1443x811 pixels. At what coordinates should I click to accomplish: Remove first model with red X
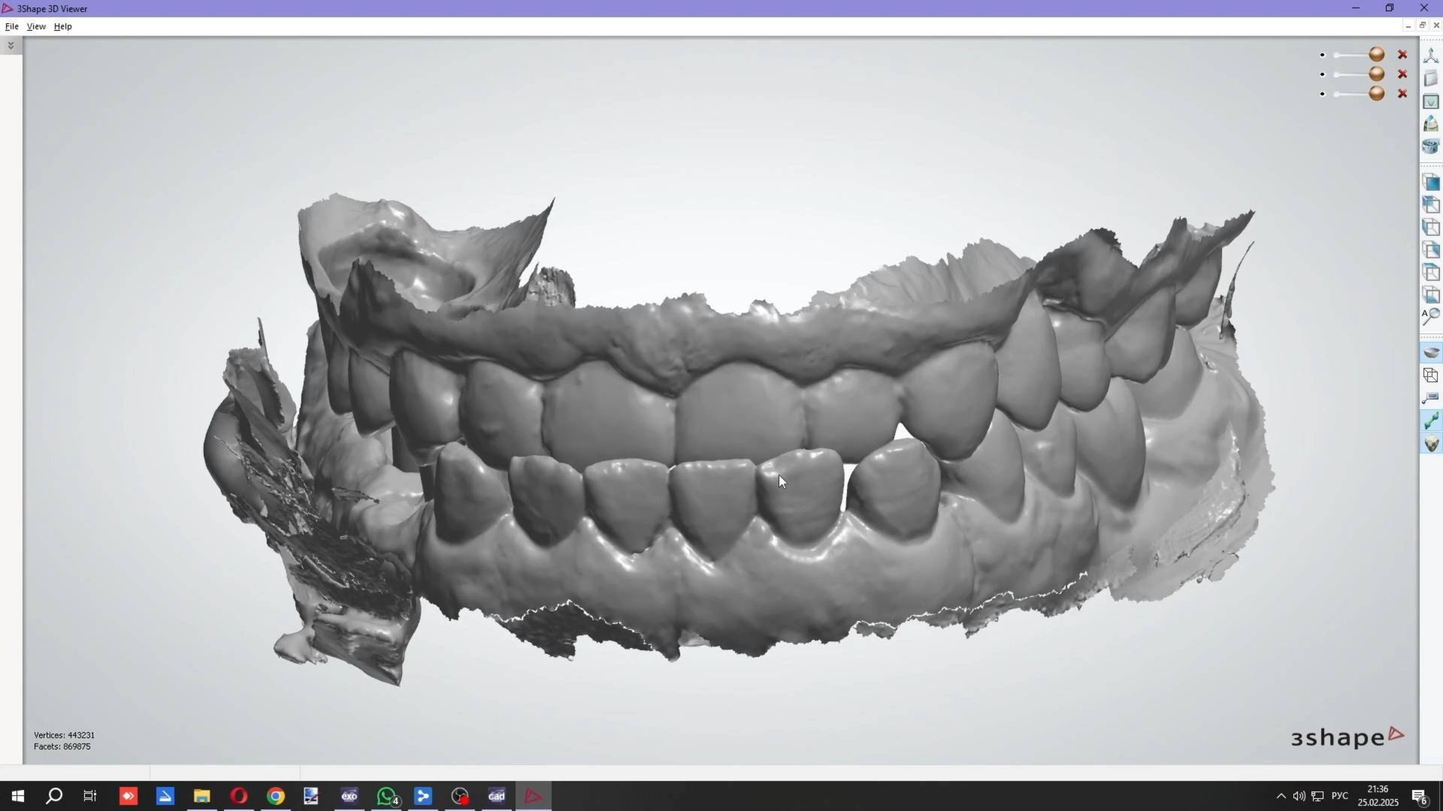[1402, 55]
